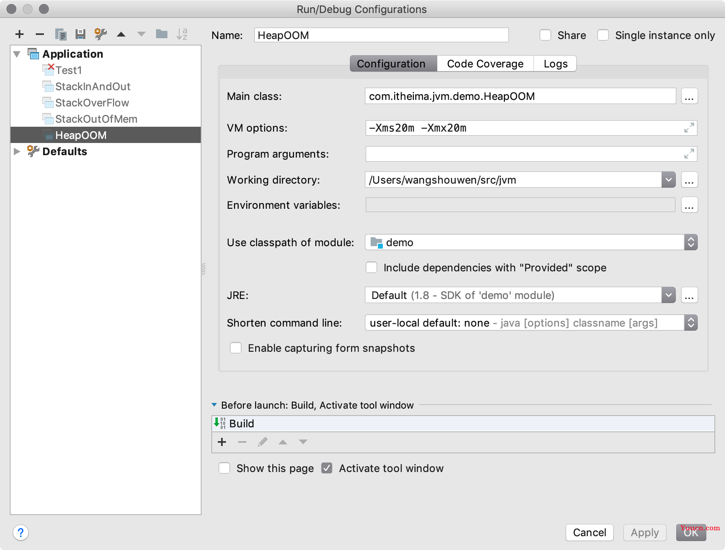
Task: Remove the selected configuration
Action: point(40,35)
